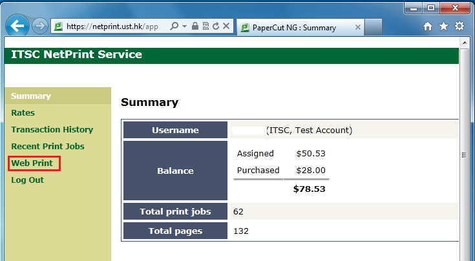475x261 pixels.
Task: Open Recent Print Jobs in sidebar
Action: (47, 147)
